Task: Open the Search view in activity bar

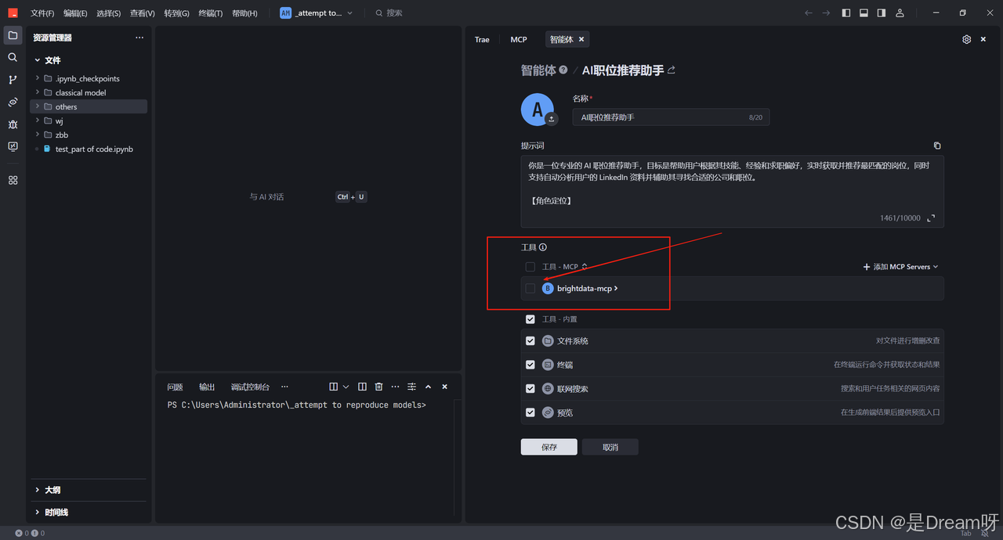Action: (x=13, y=57)
